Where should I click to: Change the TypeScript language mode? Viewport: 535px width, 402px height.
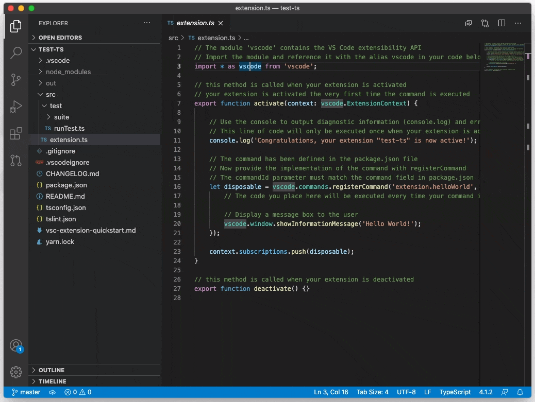(x=455, y=392)
